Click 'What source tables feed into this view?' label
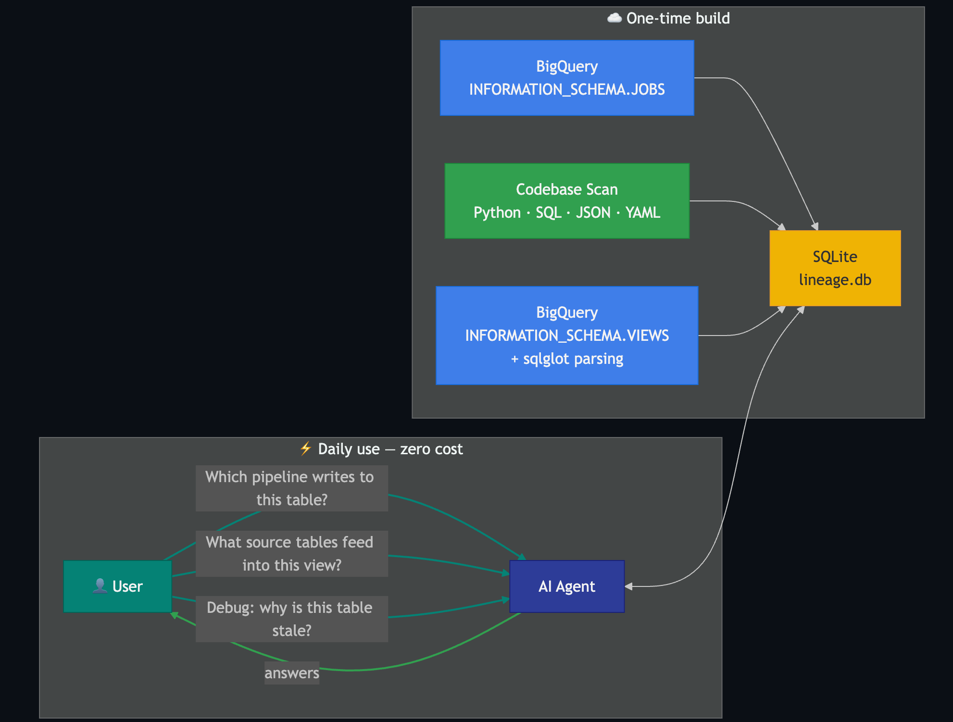 292,554
